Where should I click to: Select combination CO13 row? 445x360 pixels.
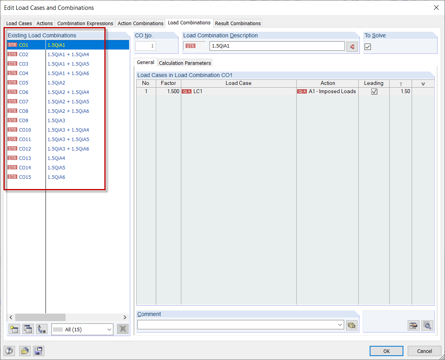[68, 158]
